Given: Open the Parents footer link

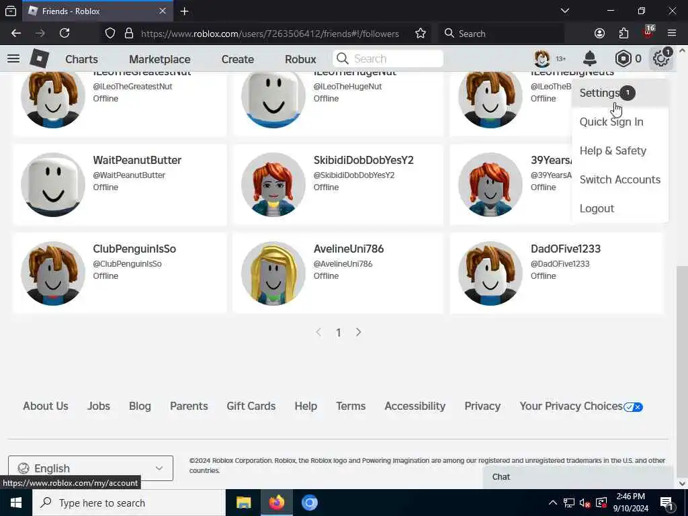Looking at the screenshot, I should [x=189, y=406].
